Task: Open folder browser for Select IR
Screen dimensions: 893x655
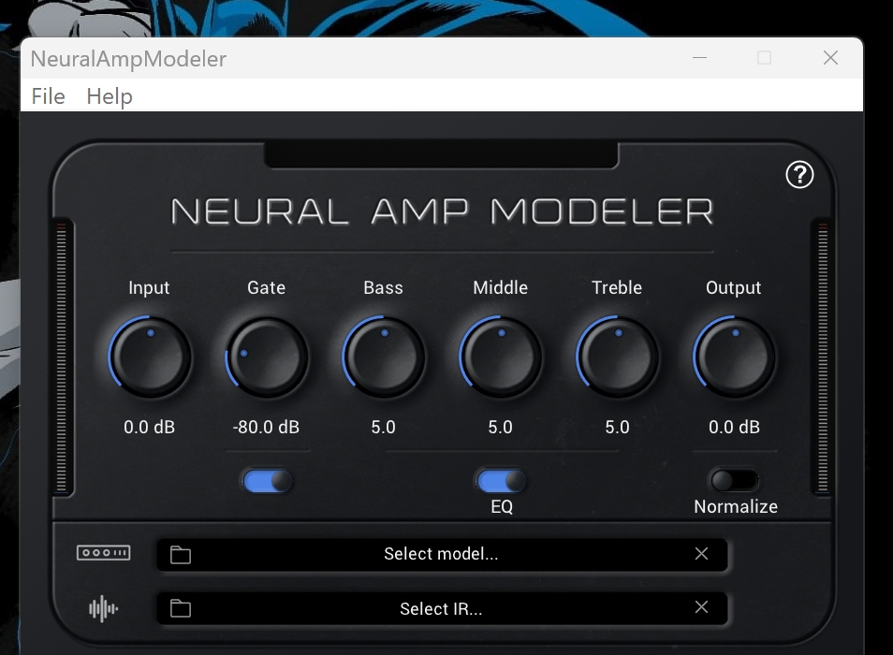Action: (181, 608)
